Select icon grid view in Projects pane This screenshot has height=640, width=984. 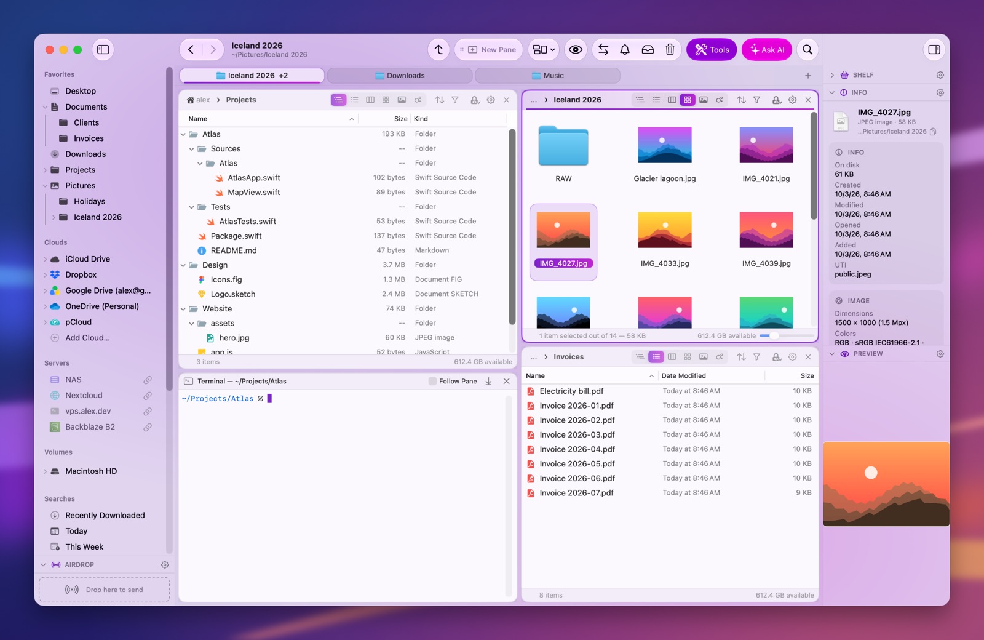pos(386,100)
